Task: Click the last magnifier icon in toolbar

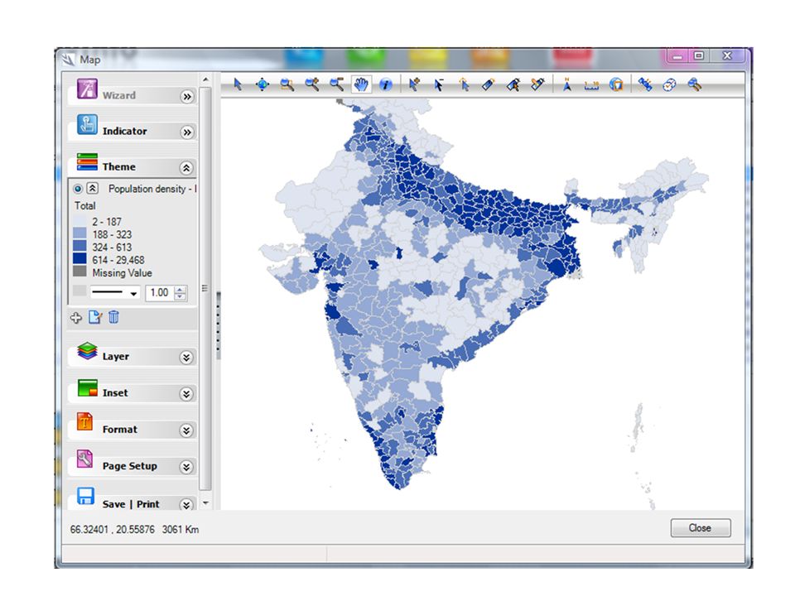Action: [695, 84]
